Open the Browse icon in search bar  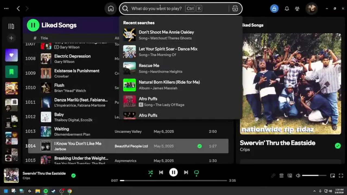tap(235, 8)
